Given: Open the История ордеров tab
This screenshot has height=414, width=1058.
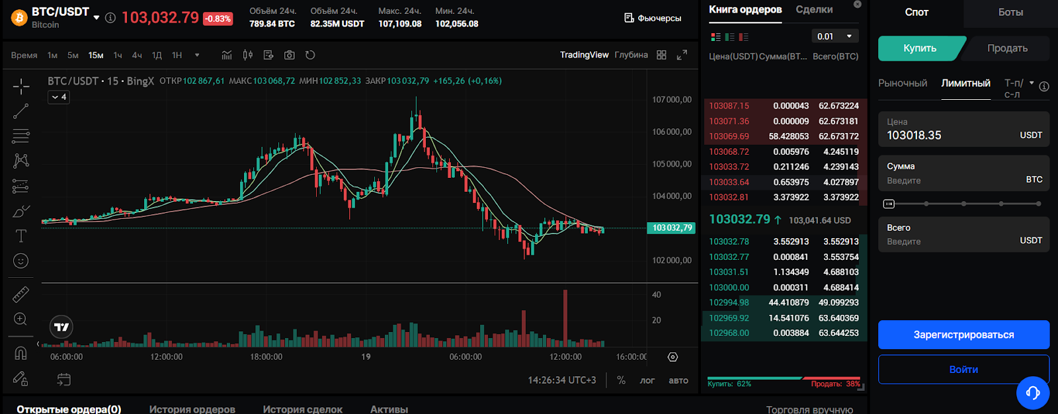Looking at the screenshot, I should pos(192,409).
